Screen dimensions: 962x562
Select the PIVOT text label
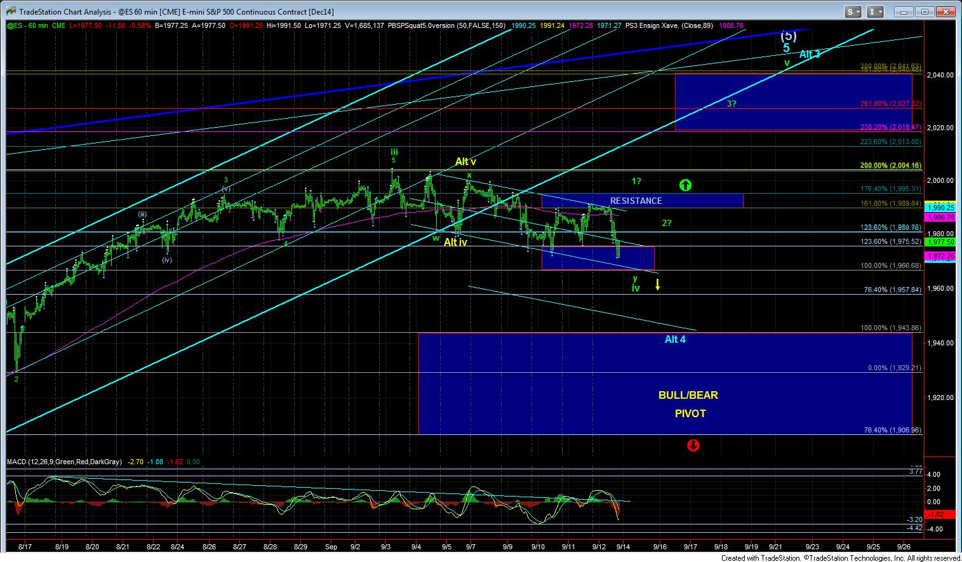coord(690,413)
